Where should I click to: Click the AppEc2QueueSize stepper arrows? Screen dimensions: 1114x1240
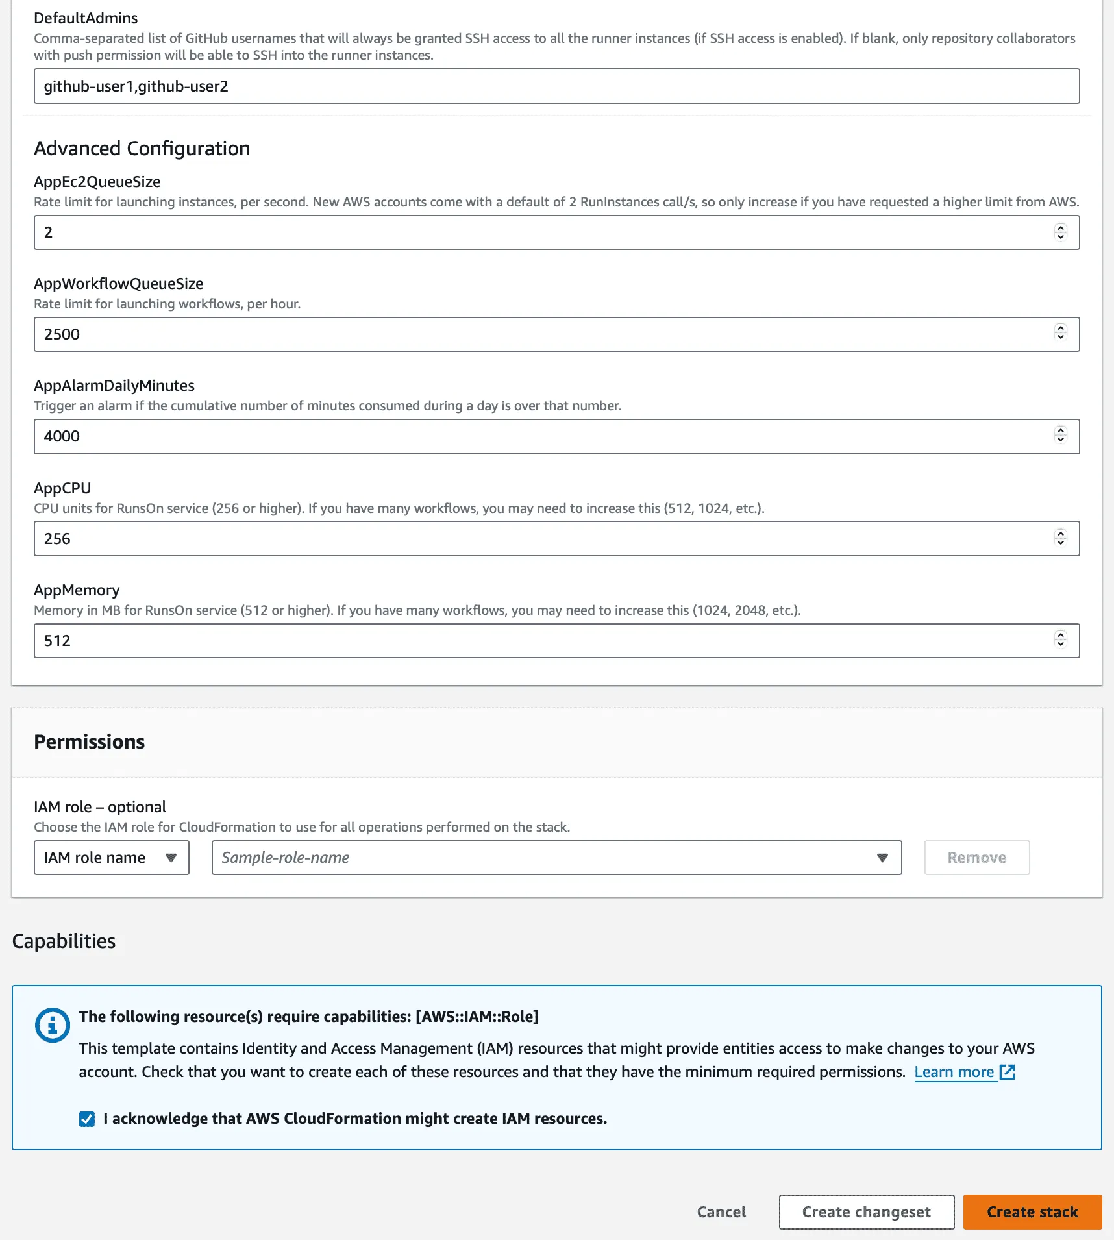(x=1060, y=232)
